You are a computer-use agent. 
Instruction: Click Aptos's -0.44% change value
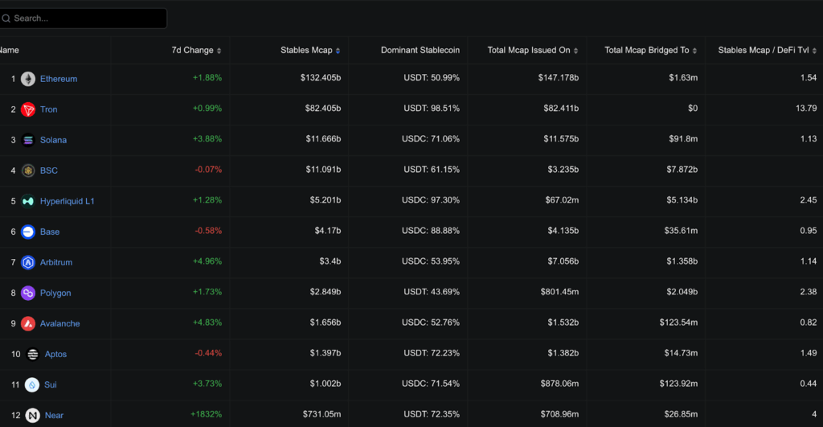click(208, 353)
